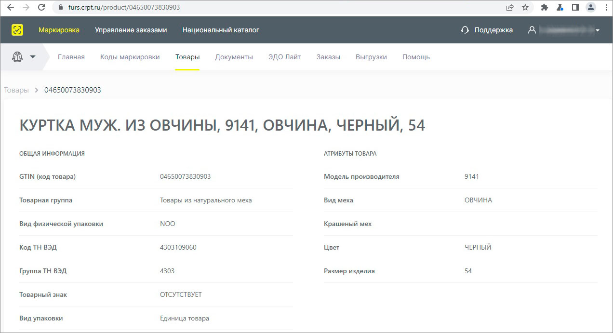Click the padlock site info icon
Screen dimensions: 613x333
click(61, 8)
